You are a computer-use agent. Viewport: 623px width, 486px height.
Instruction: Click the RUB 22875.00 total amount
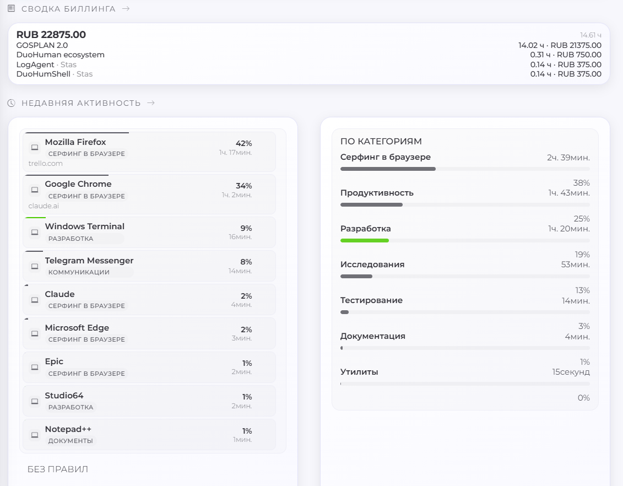51,35
